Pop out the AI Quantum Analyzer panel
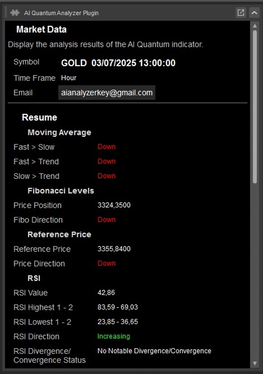Screen dimensions: 263x374 [241, 13]
